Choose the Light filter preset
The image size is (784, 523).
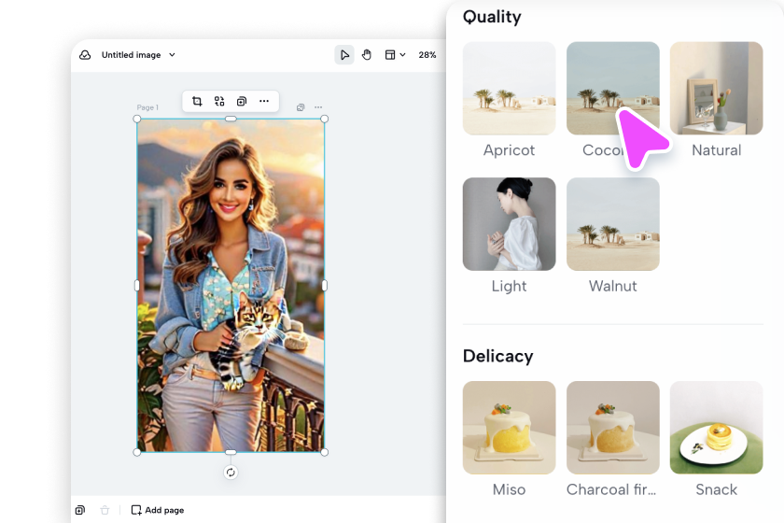point(509,224)
